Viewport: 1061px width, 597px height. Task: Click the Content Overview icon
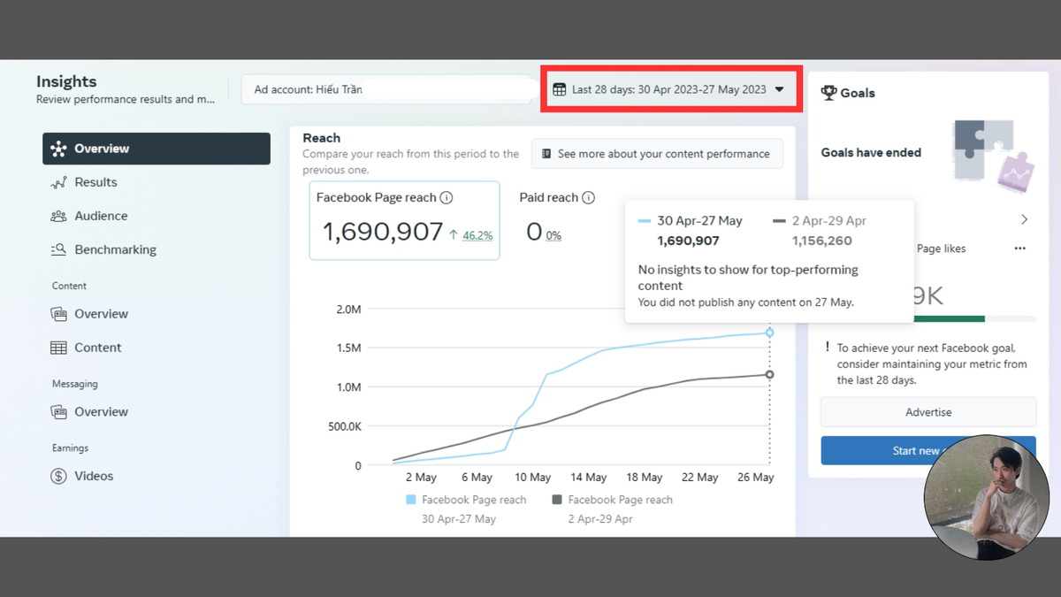[58, 314]
